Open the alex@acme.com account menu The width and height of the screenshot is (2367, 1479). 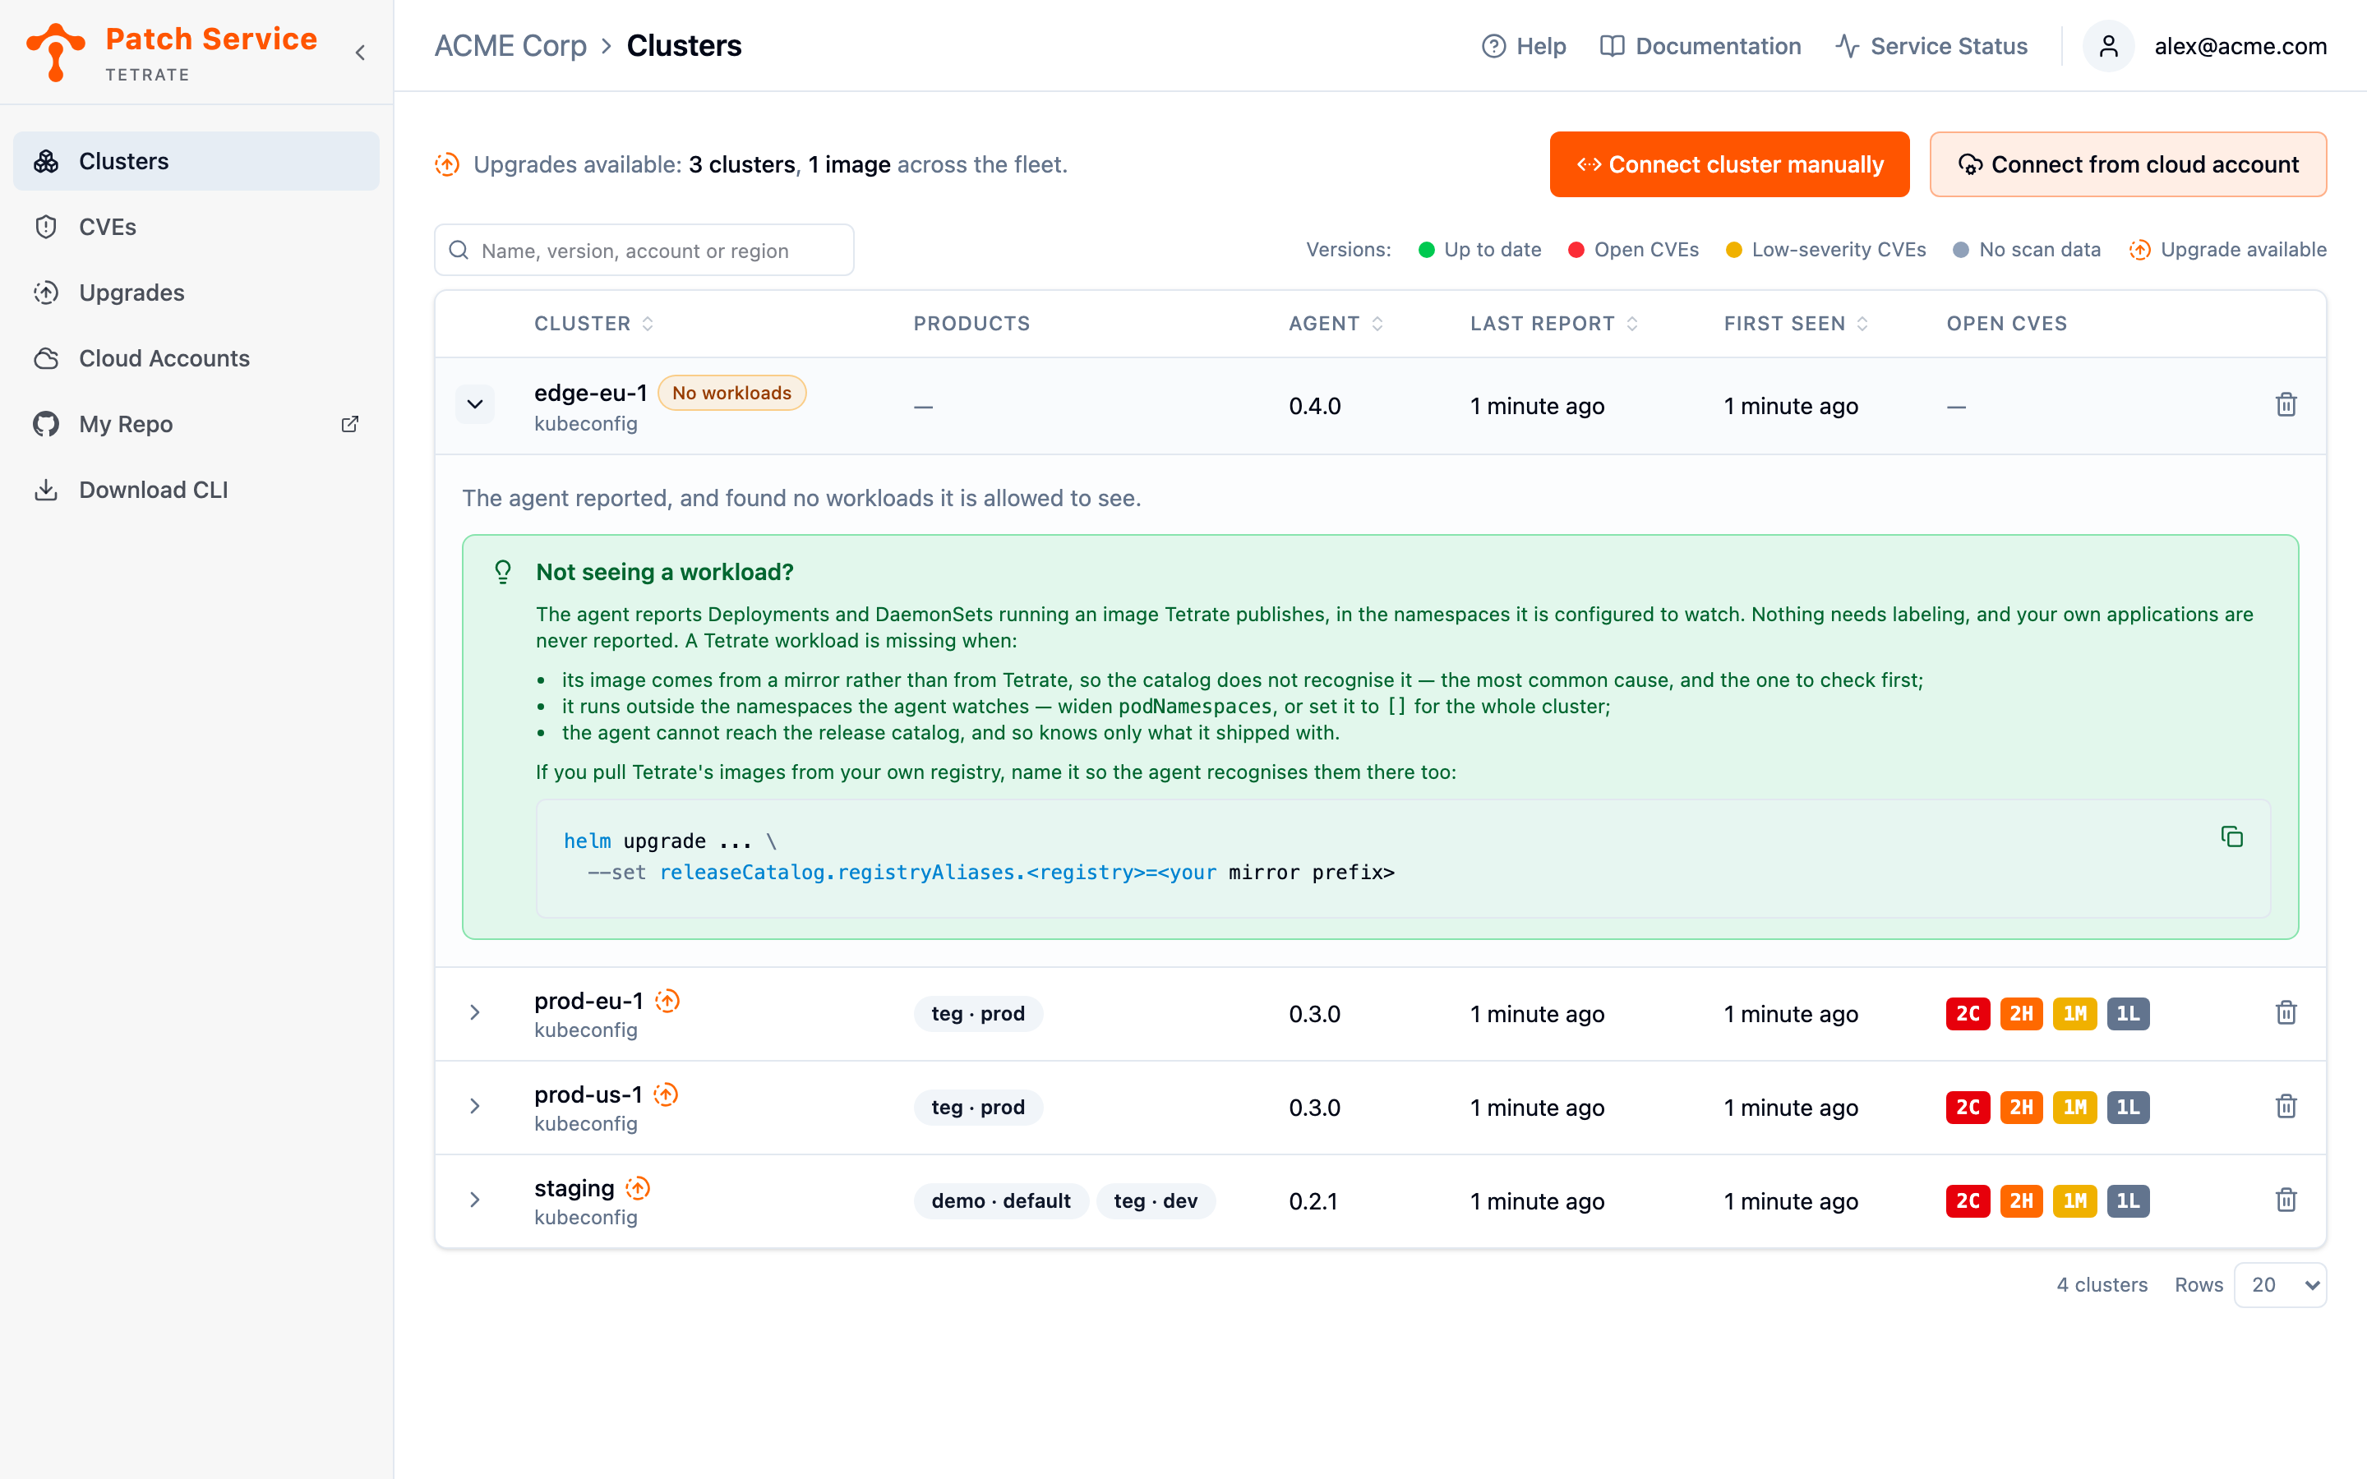click(2240, 46)
